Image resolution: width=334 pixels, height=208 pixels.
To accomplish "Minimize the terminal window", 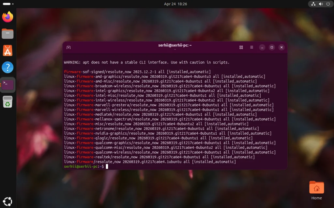I will 262,47.
